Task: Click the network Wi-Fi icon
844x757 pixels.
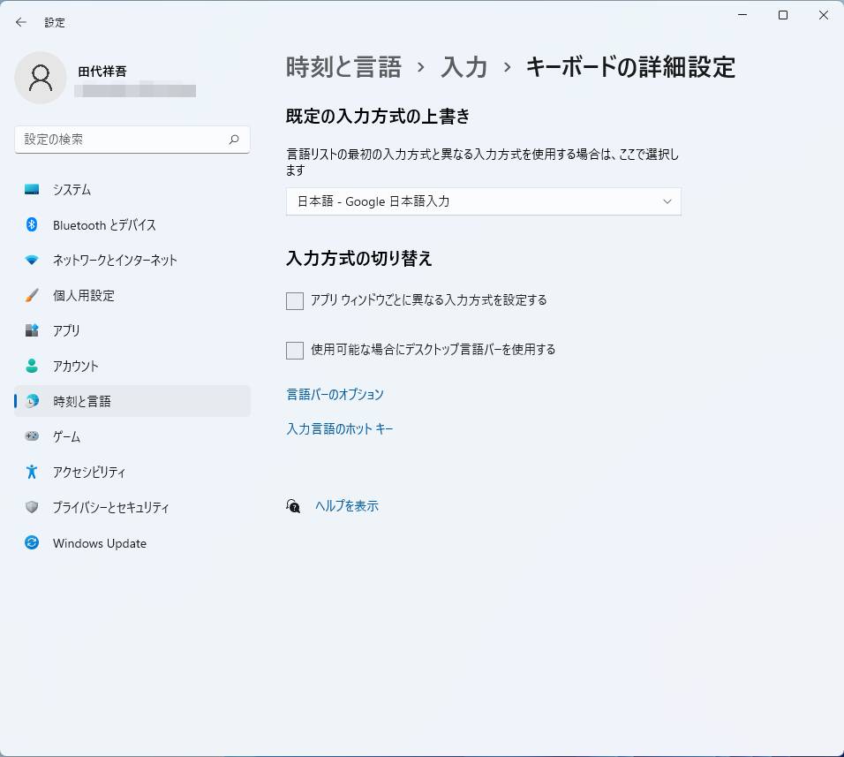Action: coord(32,260)
